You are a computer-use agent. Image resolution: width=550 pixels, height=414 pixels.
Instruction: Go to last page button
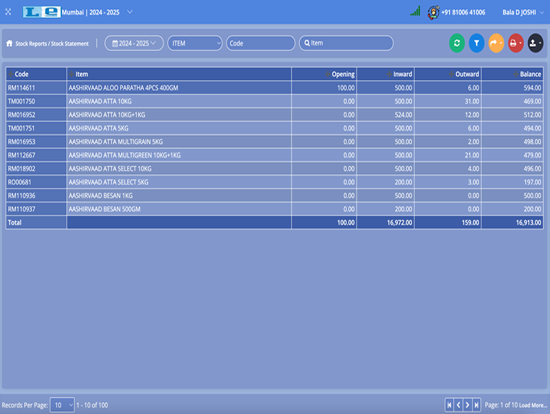pyautogui.click(x=476, y=405)
